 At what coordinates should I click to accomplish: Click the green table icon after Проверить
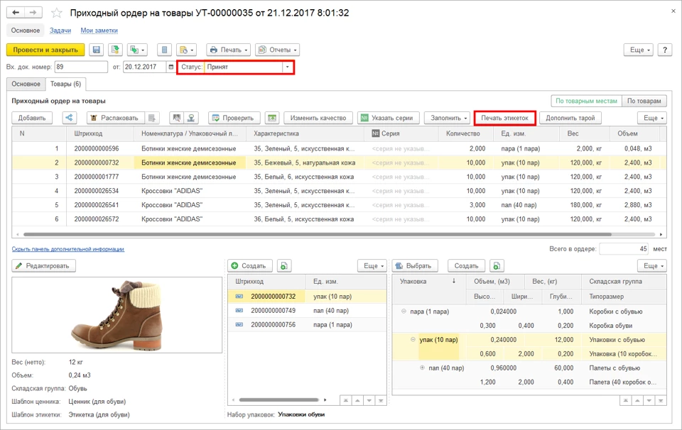[271, 118]
